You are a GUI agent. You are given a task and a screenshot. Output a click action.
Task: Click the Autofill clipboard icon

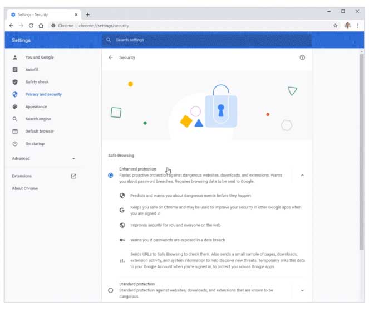pyautogui.click(x=15, y=70)
